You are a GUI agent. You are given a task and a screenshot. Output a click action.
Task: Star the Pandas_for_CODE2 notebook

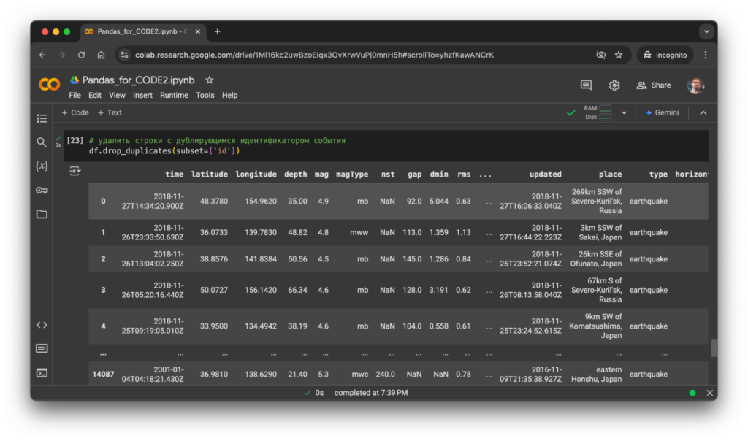coord(209,80)
